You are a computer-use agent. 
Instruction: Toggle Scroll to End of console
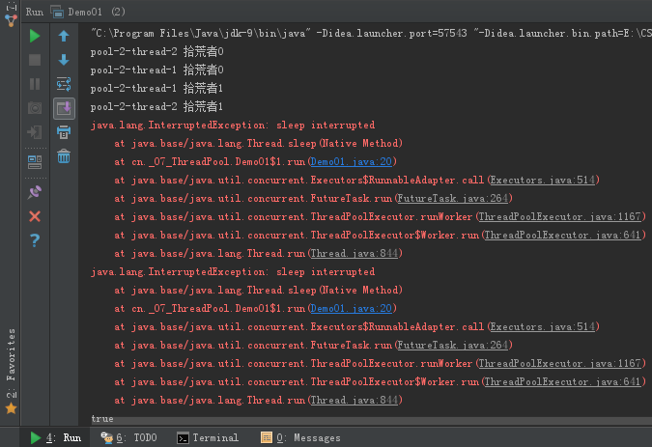(64, 107)
